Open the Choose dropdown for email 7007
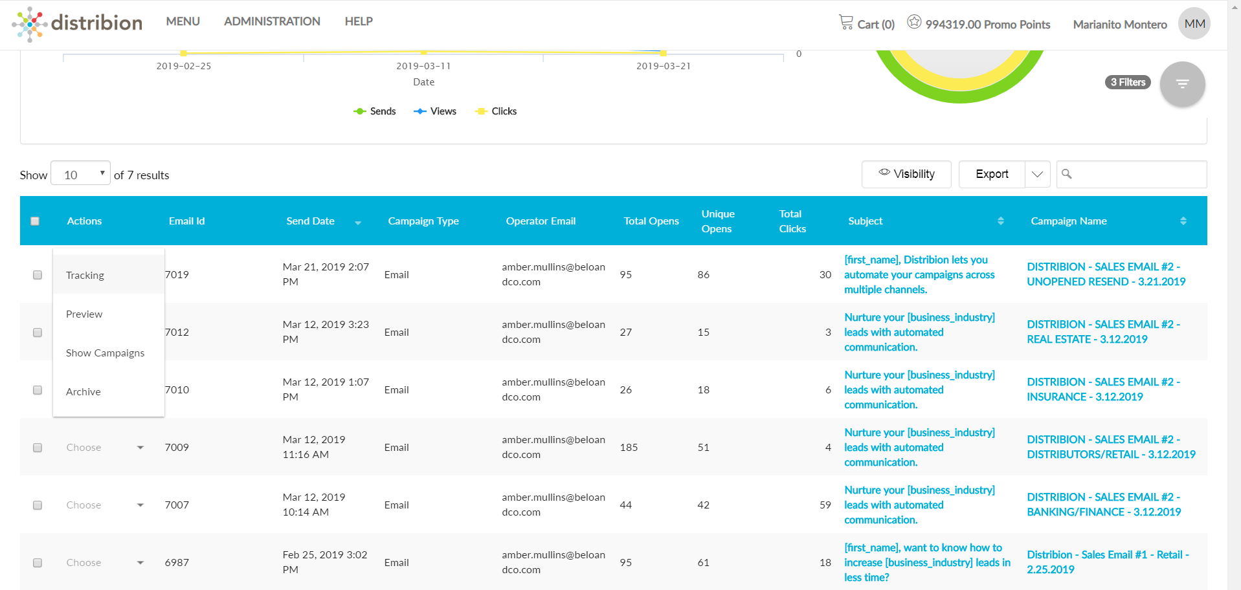The width and height of the screenshot is (1241, 590). click(x=106, y=505)
